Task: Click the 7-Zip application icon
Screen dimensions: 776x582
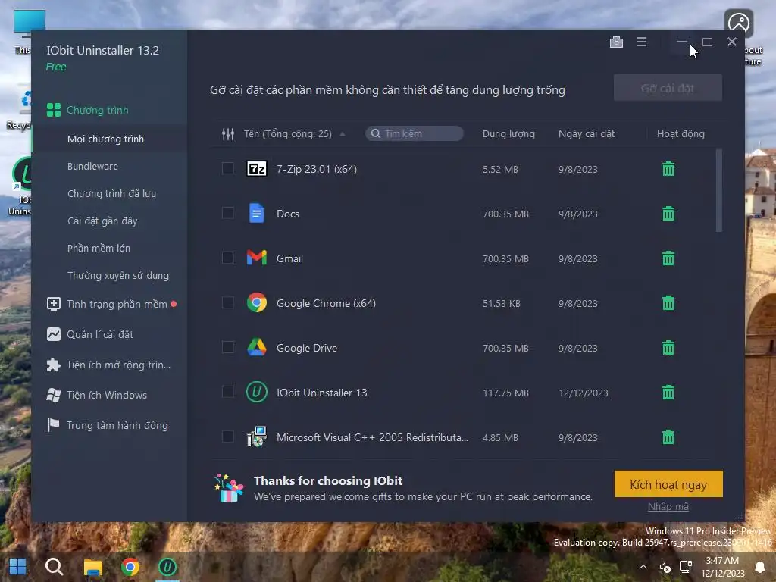Action: point(256,169)
